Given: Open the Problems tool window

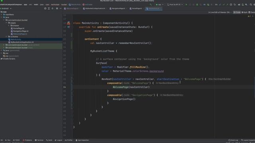Looking at the screenshot, I should click(27, 140).
